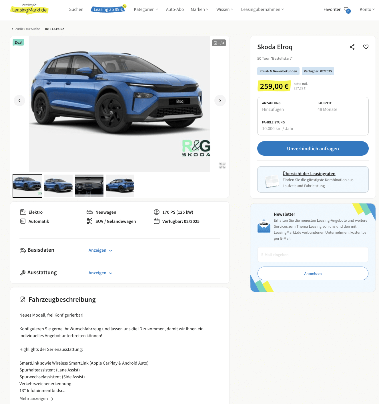Click the Unverbindlich anfragen button
This screenshot has height=404, width=379.
click(313, 149)
